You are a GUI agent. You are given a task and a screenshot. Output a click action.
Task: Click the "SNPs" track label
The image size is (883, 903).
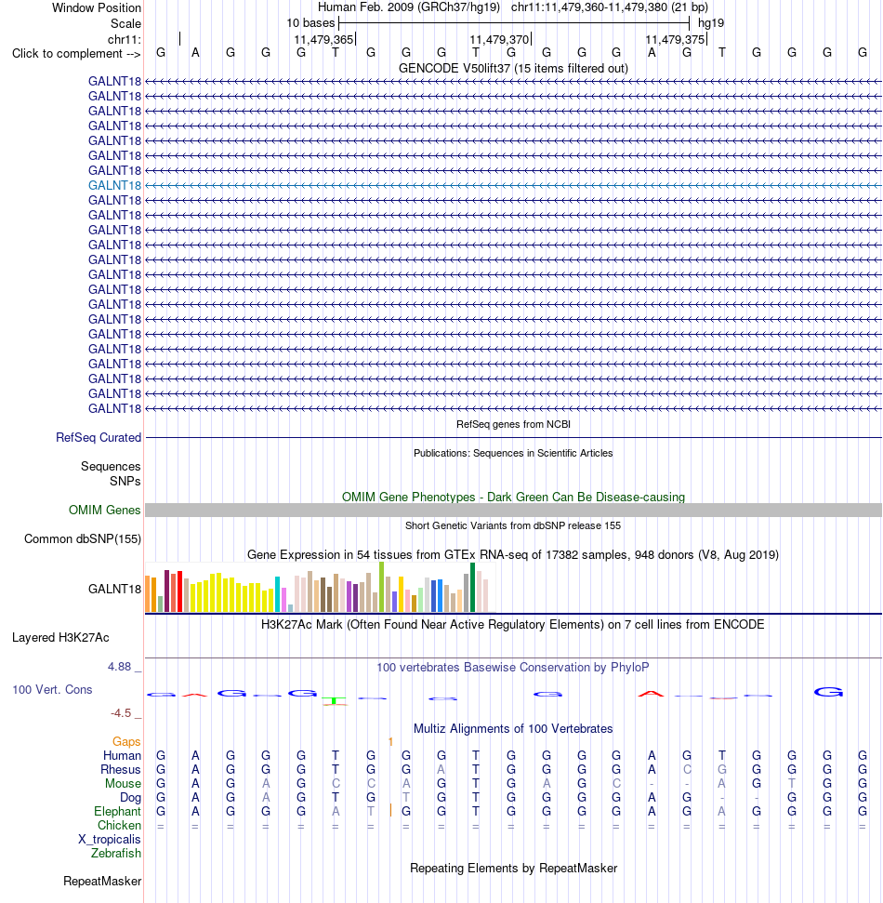point(125,482)
